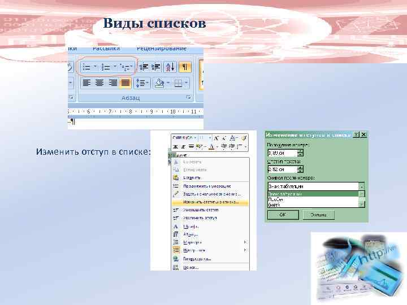Open the font size box in the mini toolbar
The width and height of the screenshot is (407, 305).
tap(205, 137)
